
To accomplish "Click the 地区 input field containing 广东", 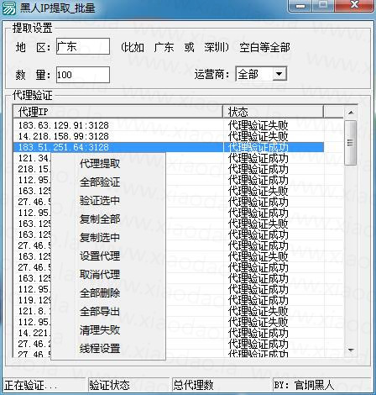I will [x=83, y=46].
